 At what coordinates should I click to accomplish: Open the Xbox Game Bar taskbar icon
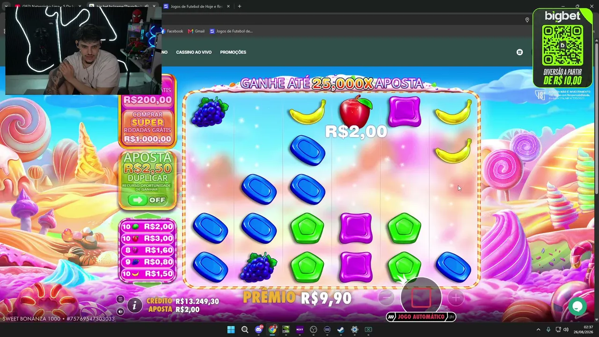(x=368, y=330)
